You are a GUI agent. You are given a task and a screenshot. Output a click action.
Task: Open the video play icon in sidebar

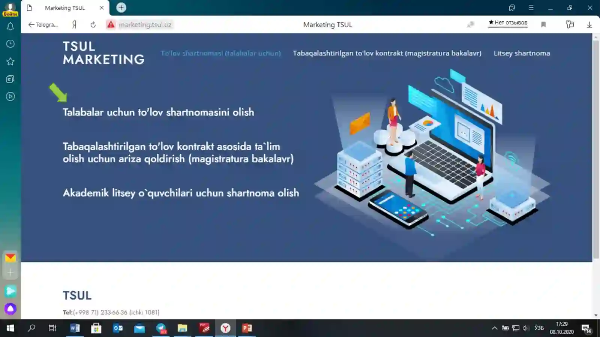tap(10, 97)
